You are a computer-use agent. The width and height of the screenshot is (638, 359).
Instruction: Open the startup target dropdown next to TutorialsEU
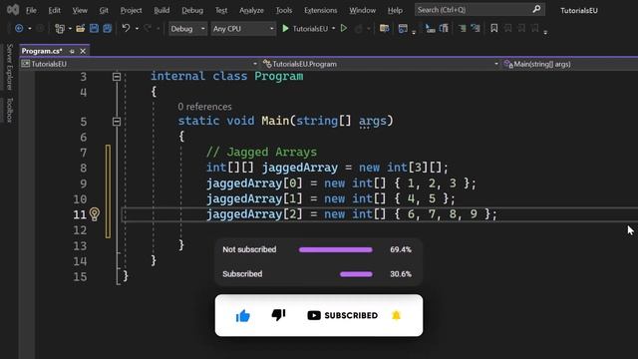(x=334, y=29)
